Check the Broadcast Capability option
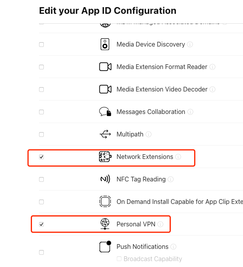The height and width of the screenshot is (267, 243). 119,259
